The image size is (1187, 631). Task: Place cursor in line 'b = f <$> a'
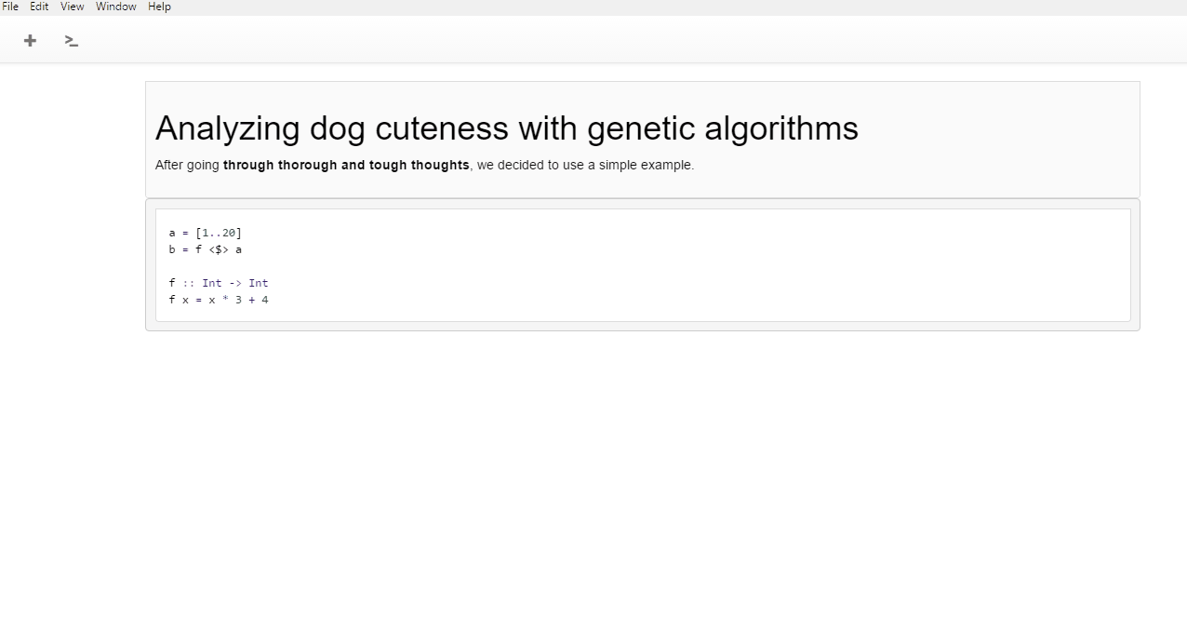click(205, 249)
